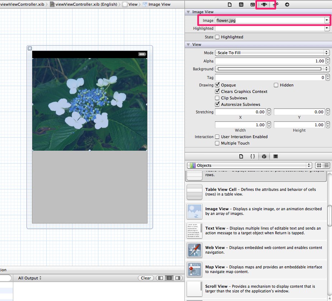The width and height of the screenshot is (332, 301).
Task: Show only the console pane
Action: click(x=178, y=278)
